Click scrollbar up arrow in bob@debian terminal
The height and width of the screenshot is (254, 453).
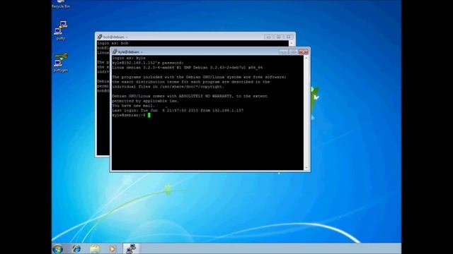pyautogui.click(x=291, y=43)
